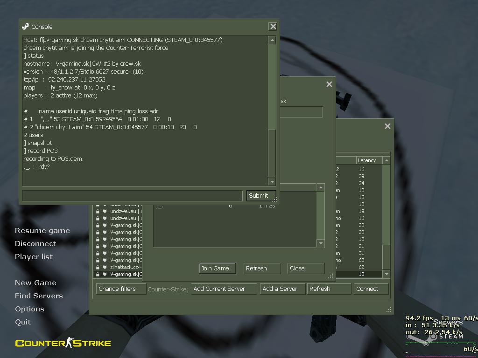The width and height of the screenshot is (478, 358).
Task: Click console line '2 users'
Action: pos(33,135)
